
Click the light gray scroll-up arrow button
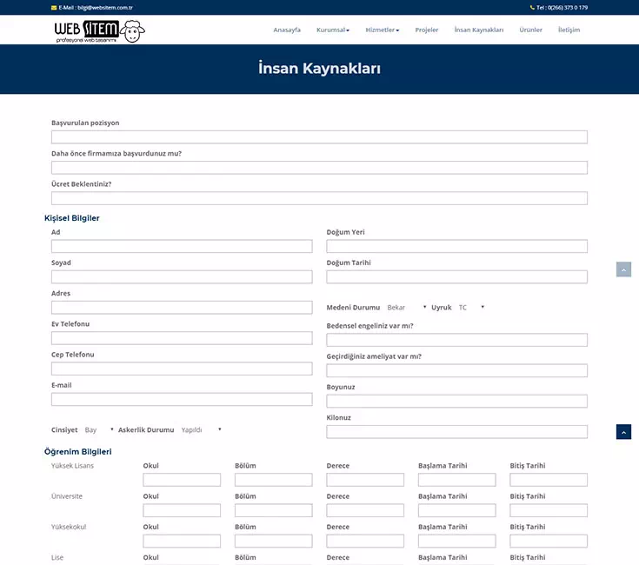coord(623,269)
